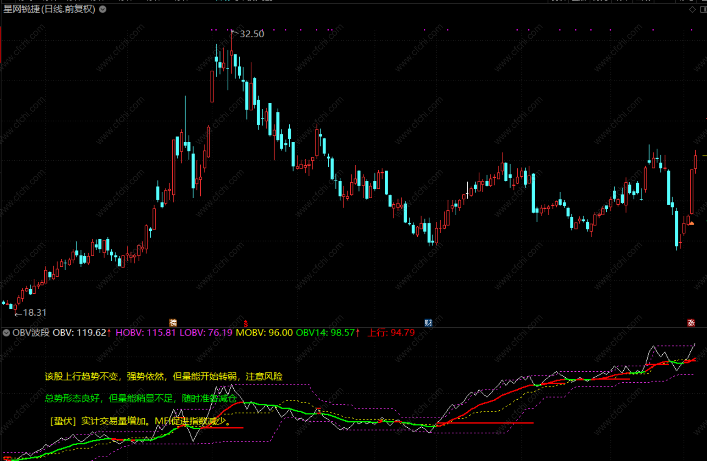Viewport: 707px width, 461px height.
Task: Click the orange triangle marker near latest candles
Action: point(692,223)
